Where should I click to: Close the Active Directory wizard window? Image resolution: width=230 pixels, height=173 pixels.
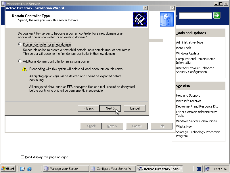coord(145,8)
